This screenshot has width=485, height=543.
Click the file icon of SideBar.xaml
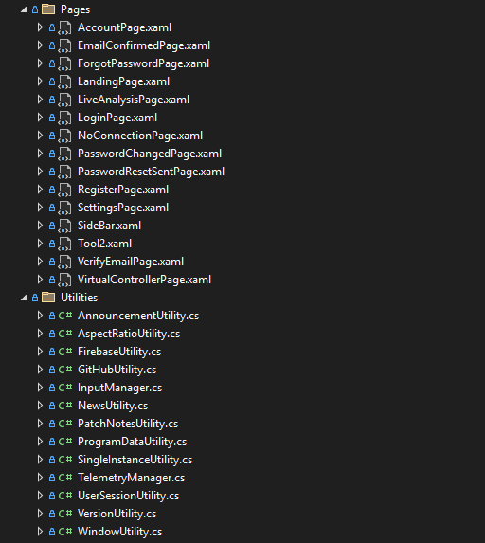[64, 226]
